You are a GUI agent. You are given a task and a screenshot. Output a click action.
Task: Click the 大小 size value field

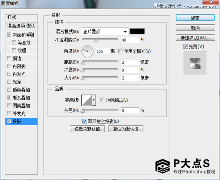point(130,78)
